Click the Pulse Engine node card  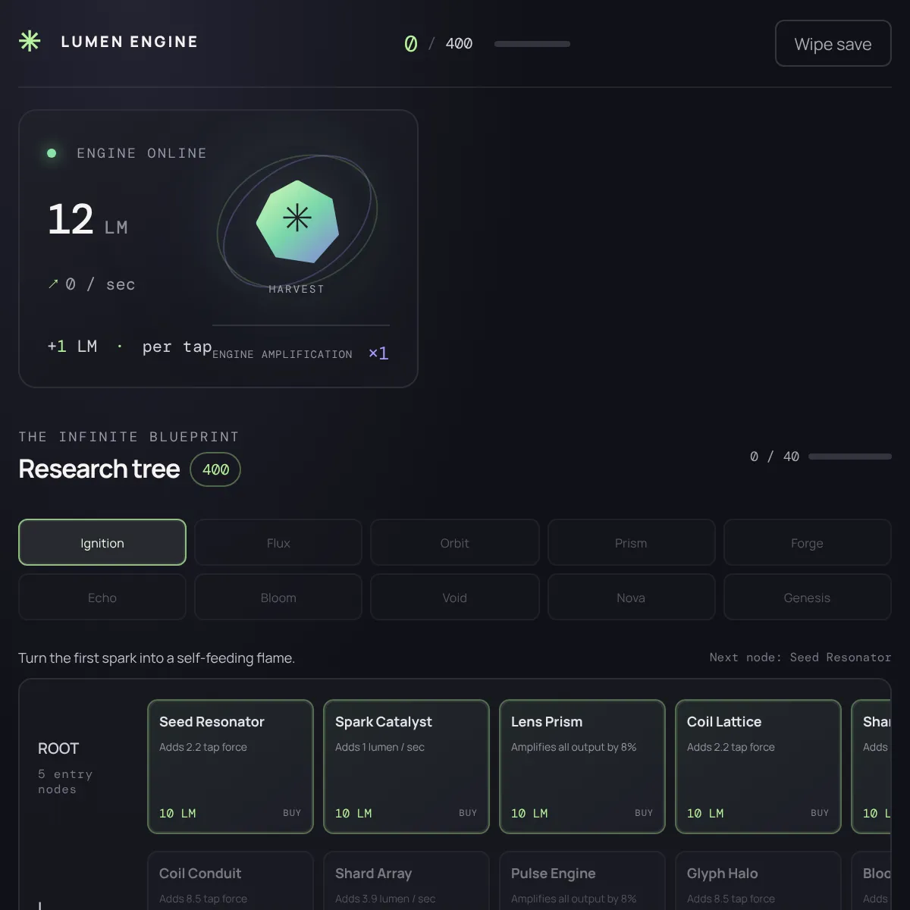582,881
